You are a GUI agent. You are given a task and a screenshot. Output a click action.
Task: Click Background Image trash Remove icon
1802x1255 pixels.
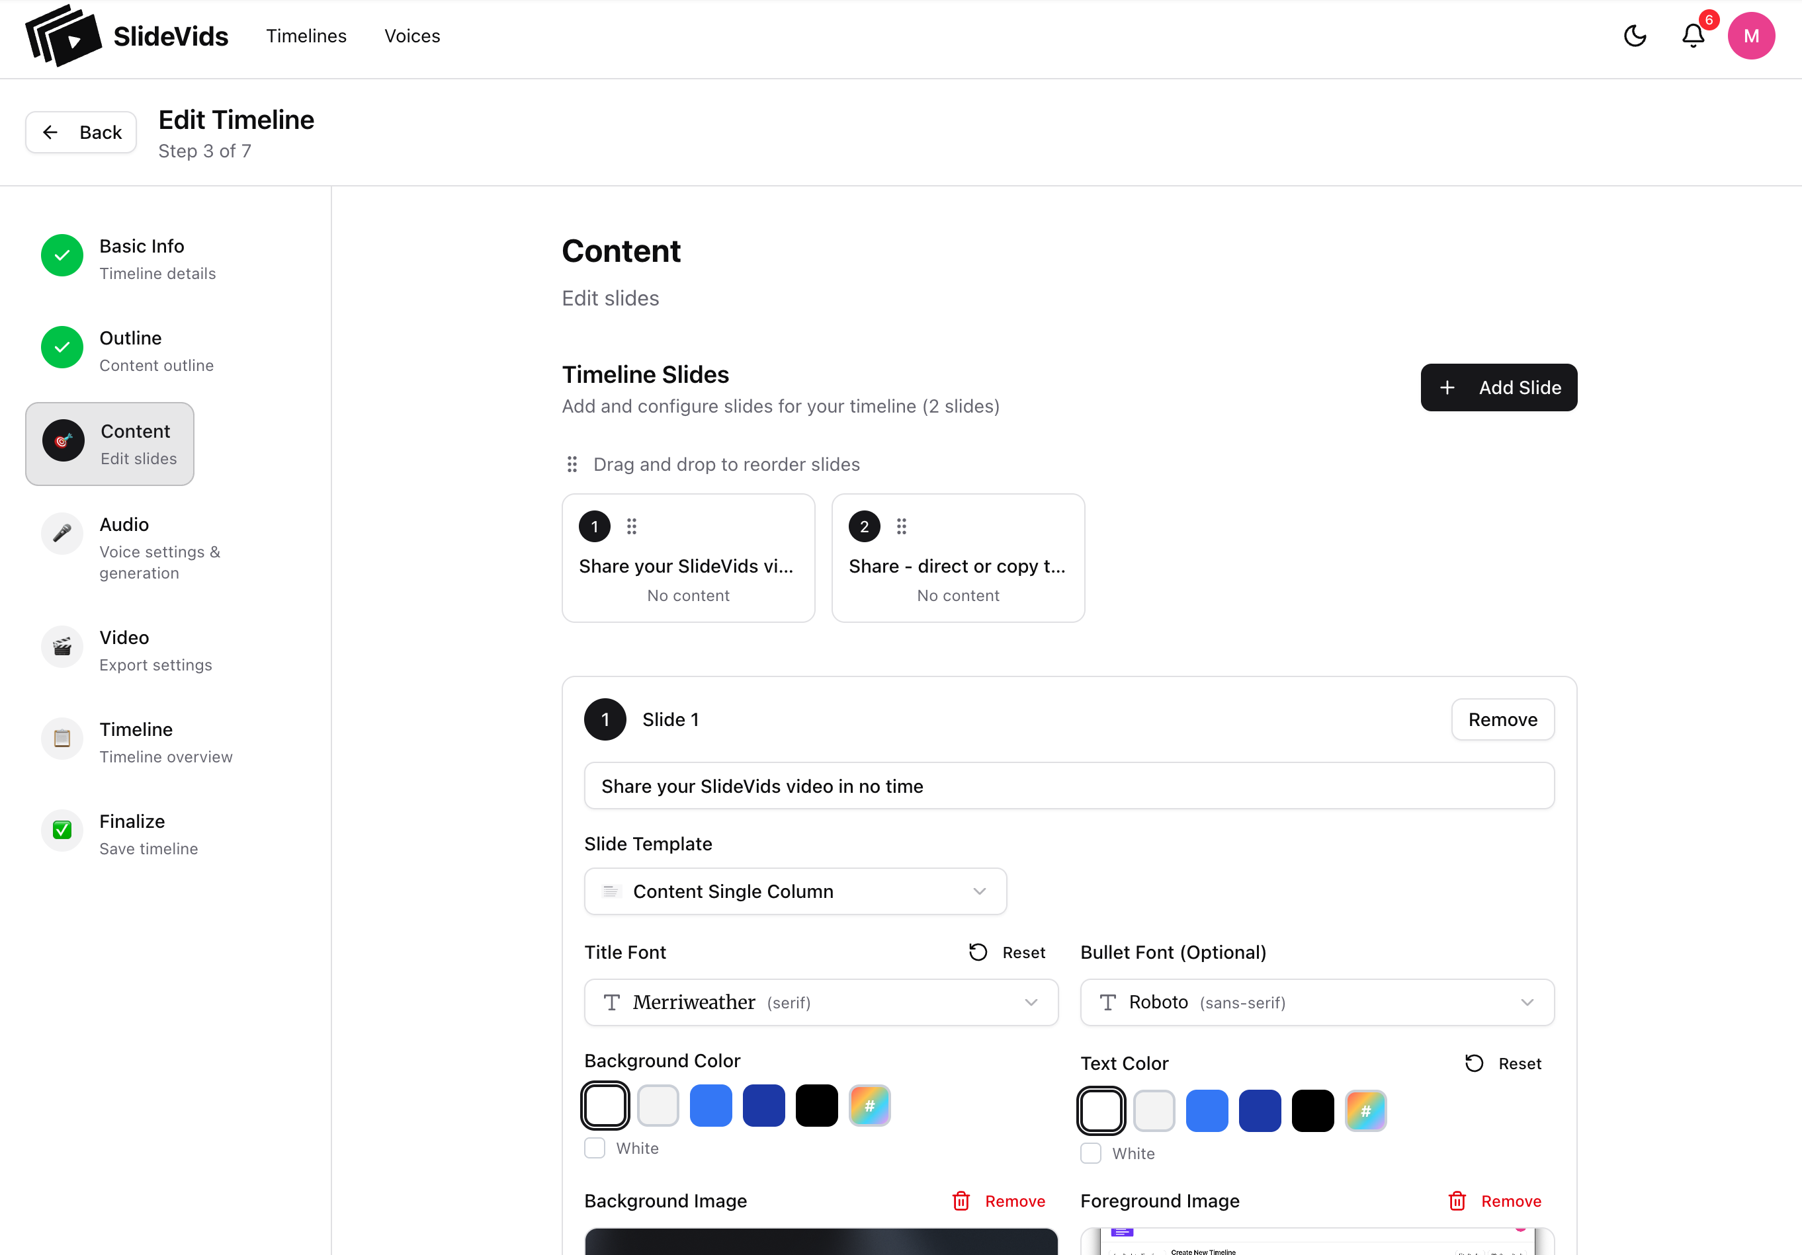click(961, 1201)
